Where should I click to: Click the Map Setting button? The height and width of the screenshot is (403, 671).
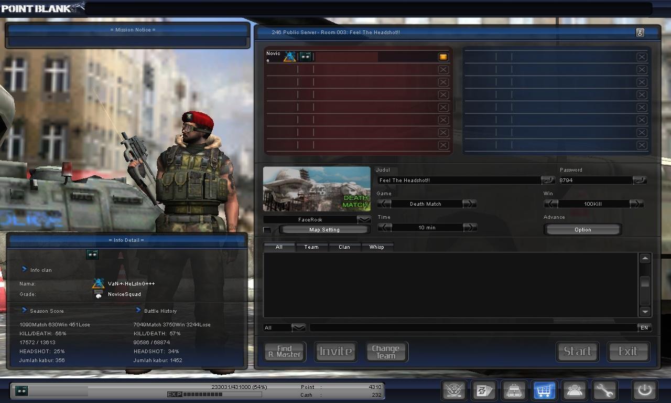point(324,230)
